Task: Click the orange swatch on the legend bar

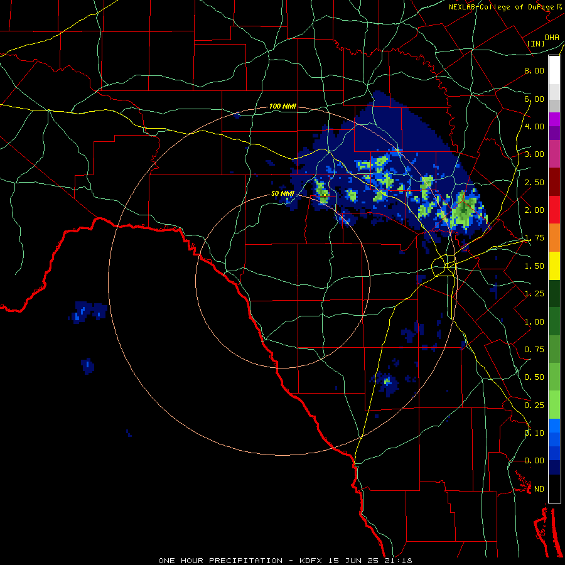Action: 554,237
